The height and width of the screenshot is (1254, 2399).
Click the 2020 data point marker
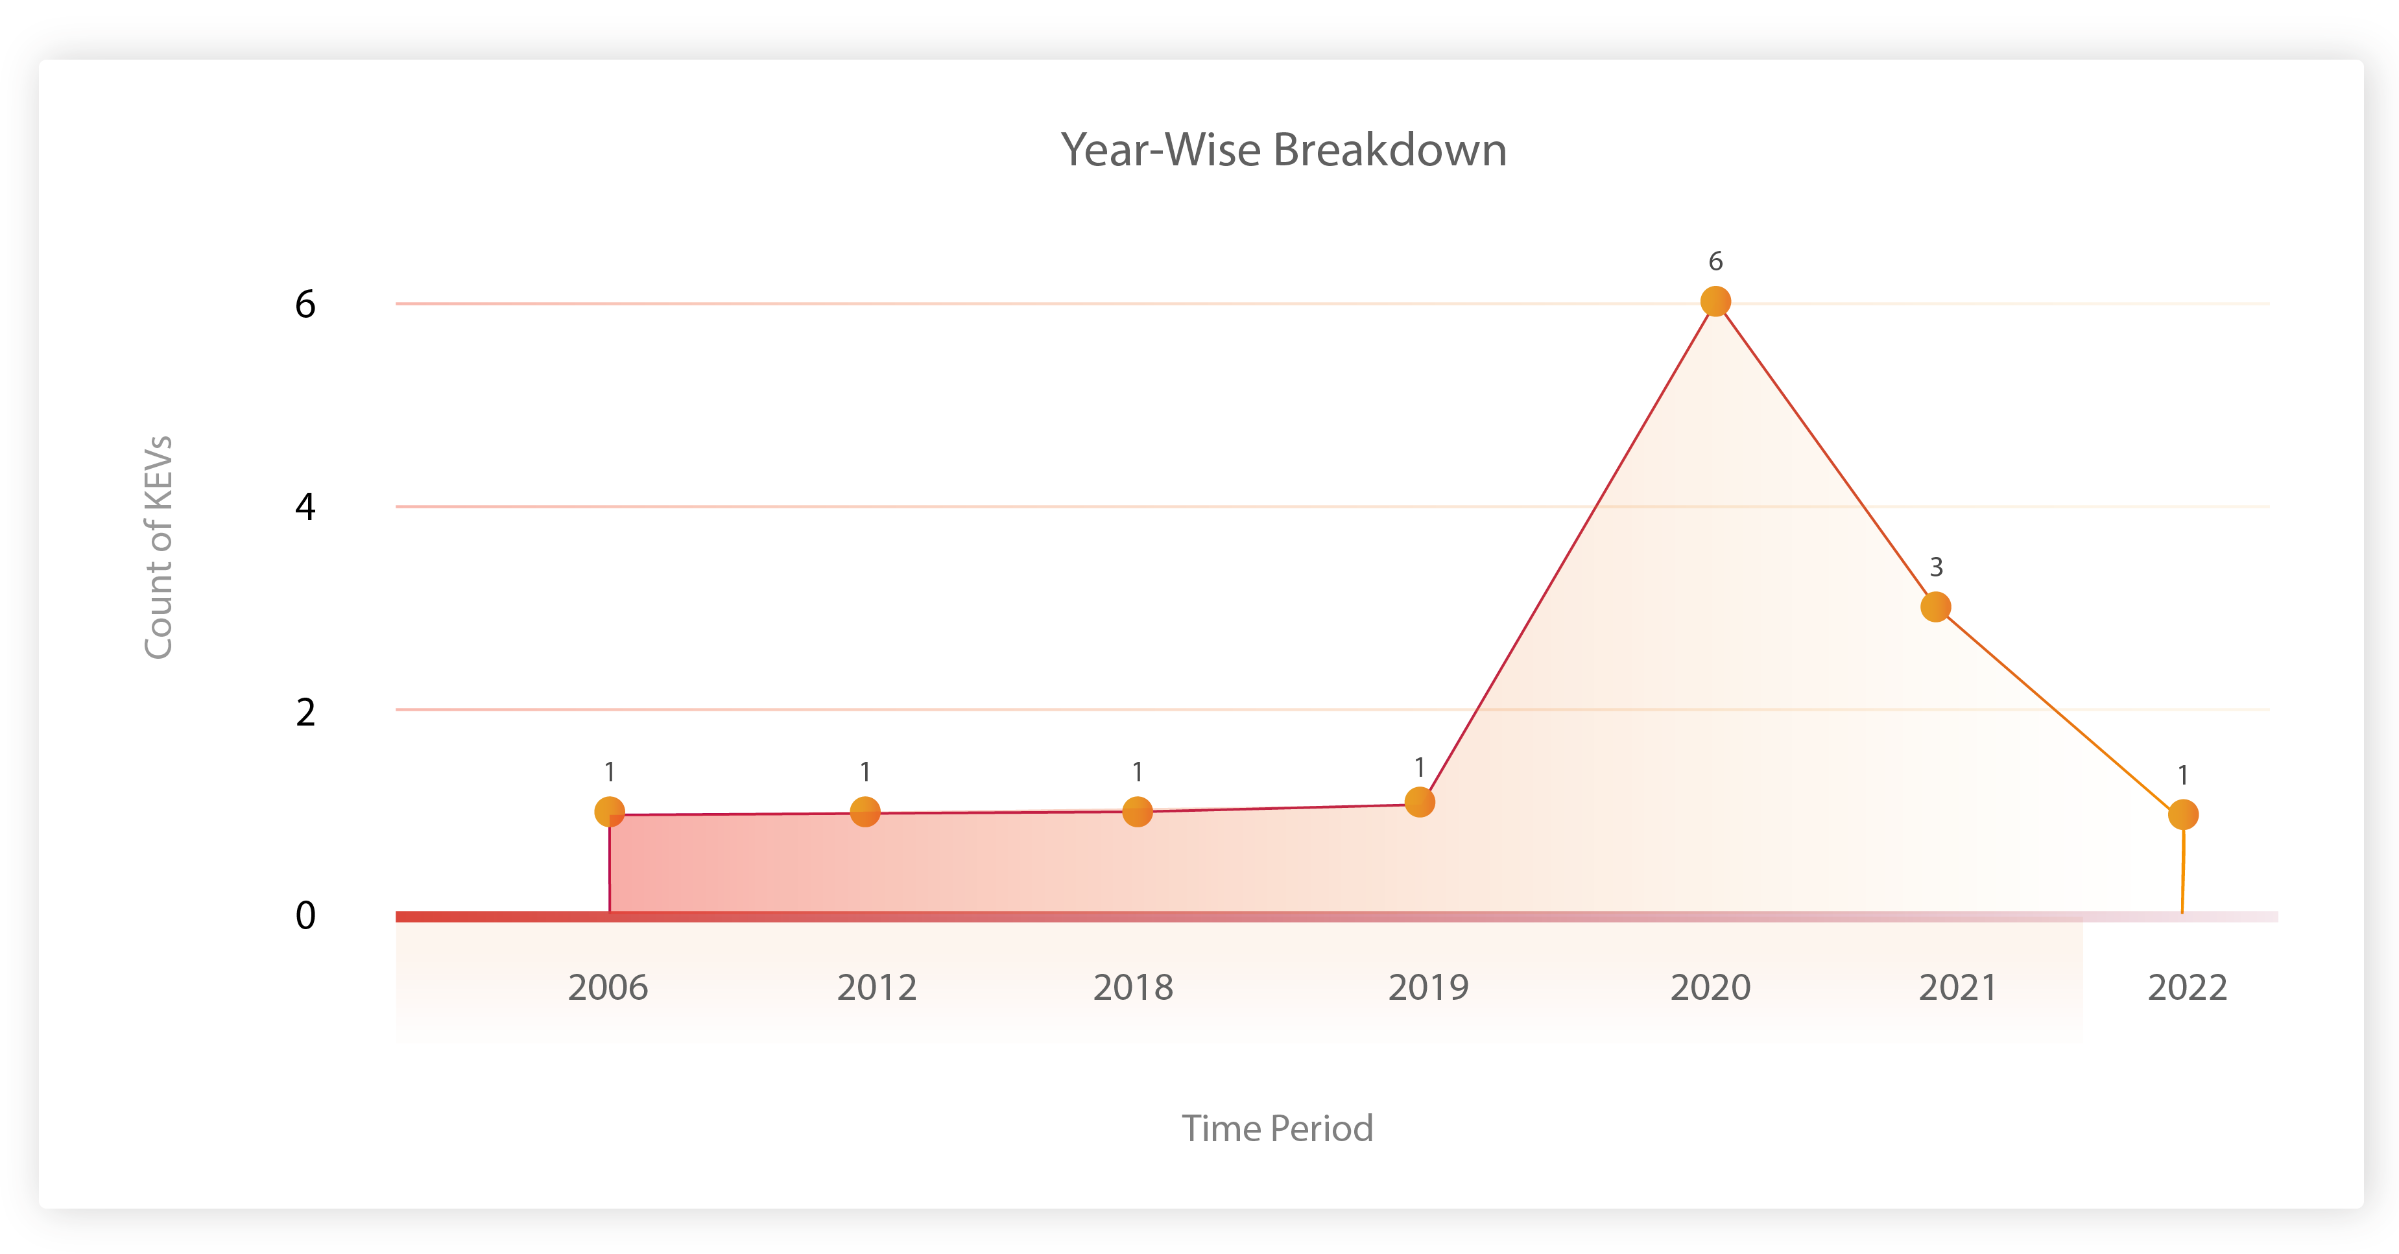pyautogui.click(x=1715, y=302)
